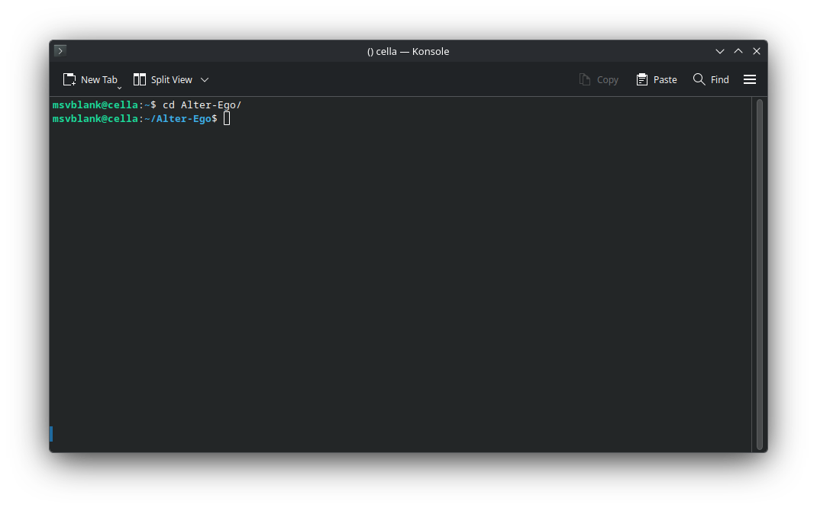Click the terminal vertical scrollbar

tap(760, 275)
